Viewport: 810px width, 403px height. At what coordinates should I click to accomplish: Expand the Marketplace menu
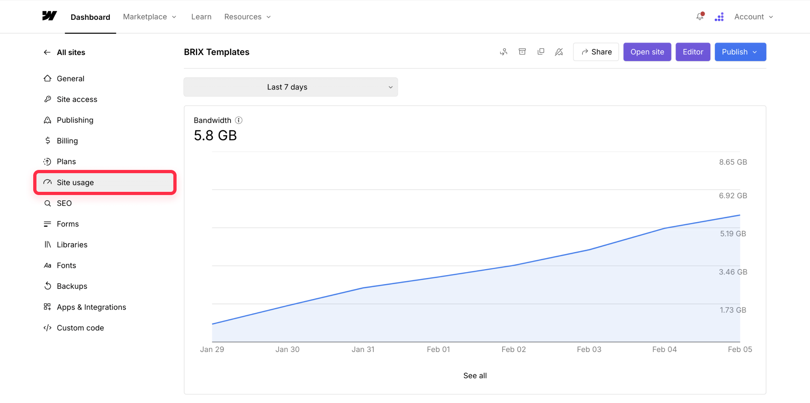(x=150, y=17)
